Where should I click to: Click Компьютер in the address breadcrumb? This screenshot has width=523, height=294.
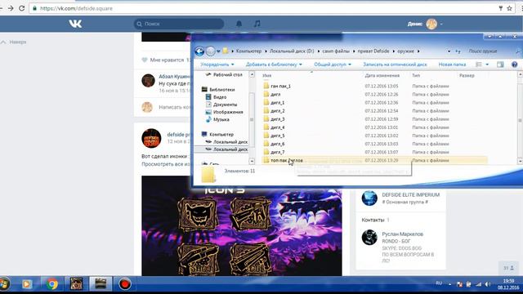tap(248, 51)
